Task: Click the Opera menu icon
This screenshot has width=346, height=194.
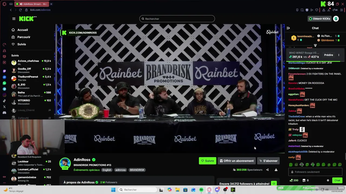Action: [4, 4]
